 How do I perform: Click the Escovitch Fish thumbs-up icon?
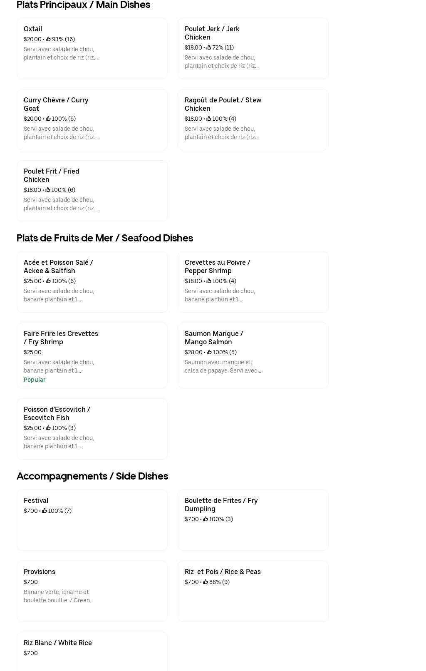click(48, 428)
